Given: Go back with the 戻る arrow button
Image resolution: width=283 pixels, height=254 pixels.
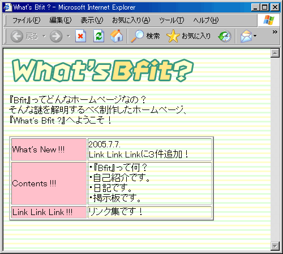Looking at the screenshot, I should point(24,36).
